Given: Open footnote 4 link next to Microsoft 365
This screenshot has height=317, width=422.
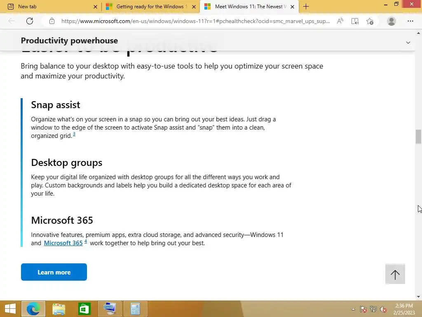Looking at the screenshot, I should [x=86, y=241].
